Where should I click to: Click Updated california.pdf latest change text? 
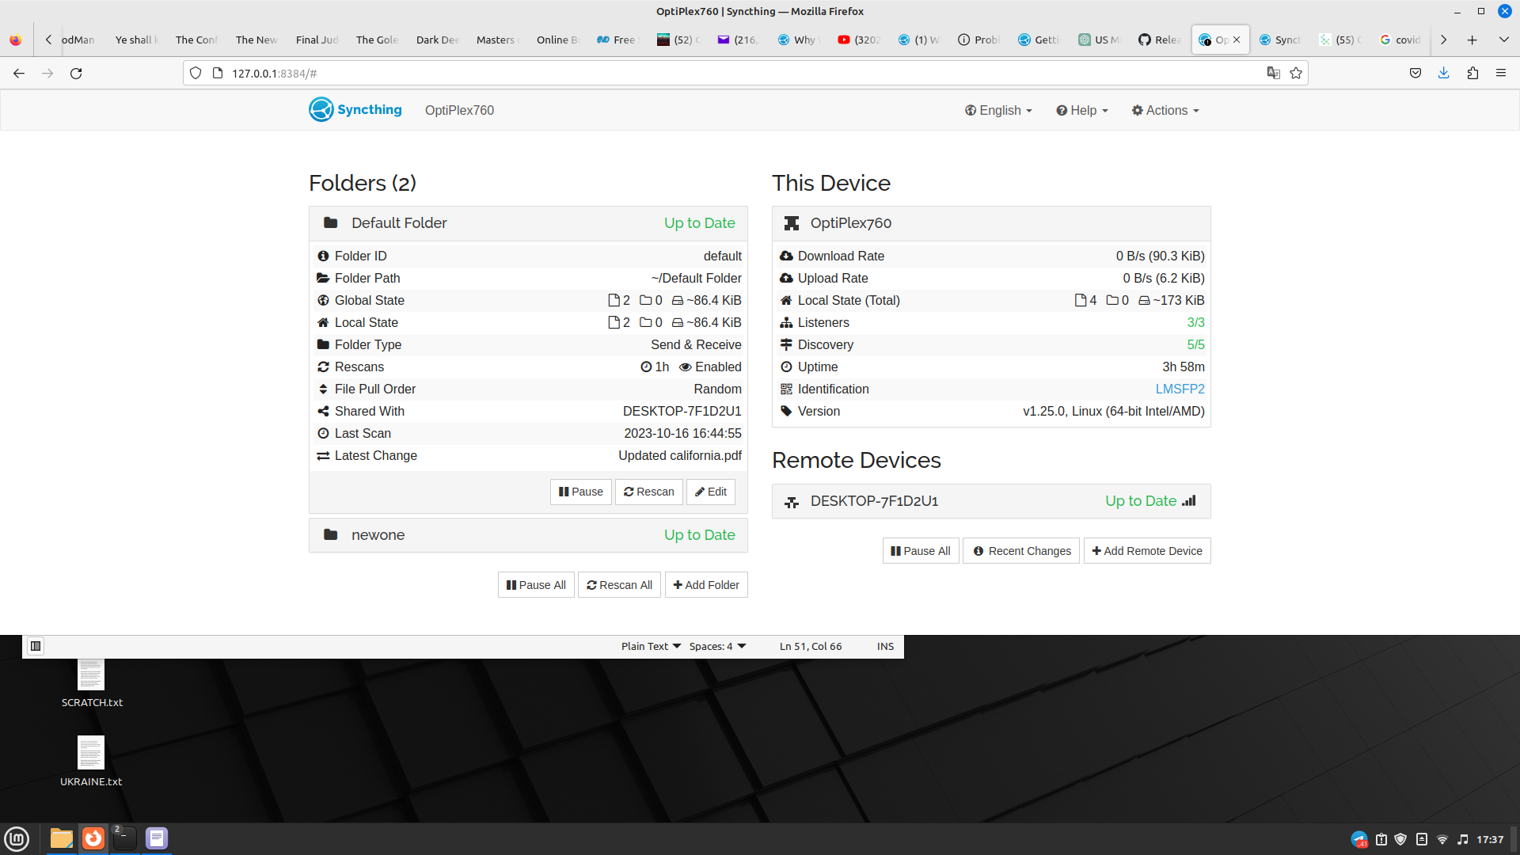680,455
